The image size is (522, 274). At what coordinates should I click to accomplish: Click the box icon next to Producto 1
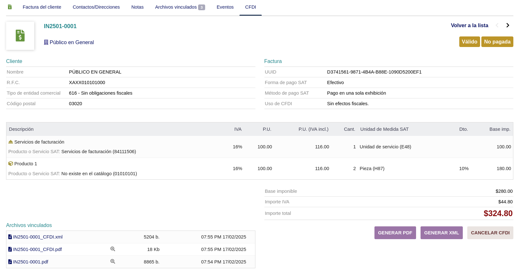click(x=11, y=163)
